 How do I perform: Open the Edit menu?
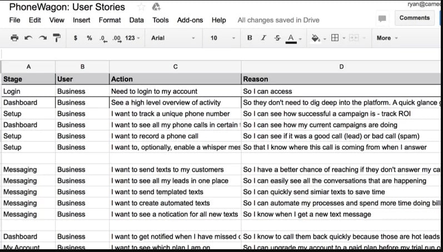point(35,20)
